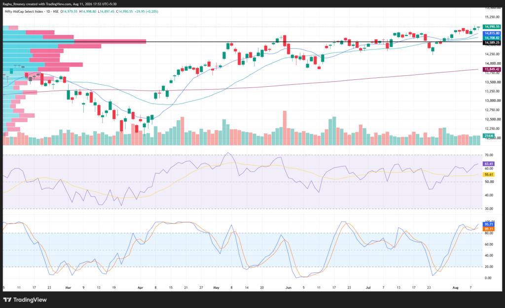Viewport: 505px width, 308px height.
Task: Click the Jun date label on time axis
Action: click(x=288, y=288)
